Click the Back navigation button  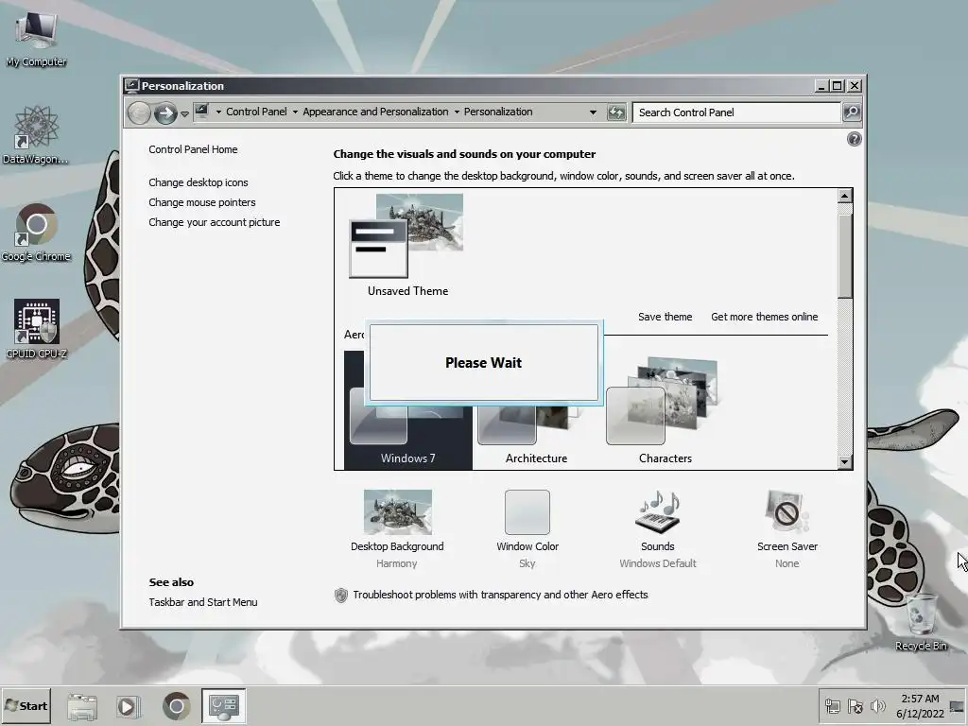tap(140, 113)
